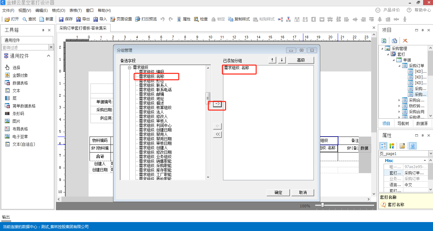The height and width of the screenshot is (231, 433).
Task: Switch properties to categorized view
Action: click(x=384, y=146)
